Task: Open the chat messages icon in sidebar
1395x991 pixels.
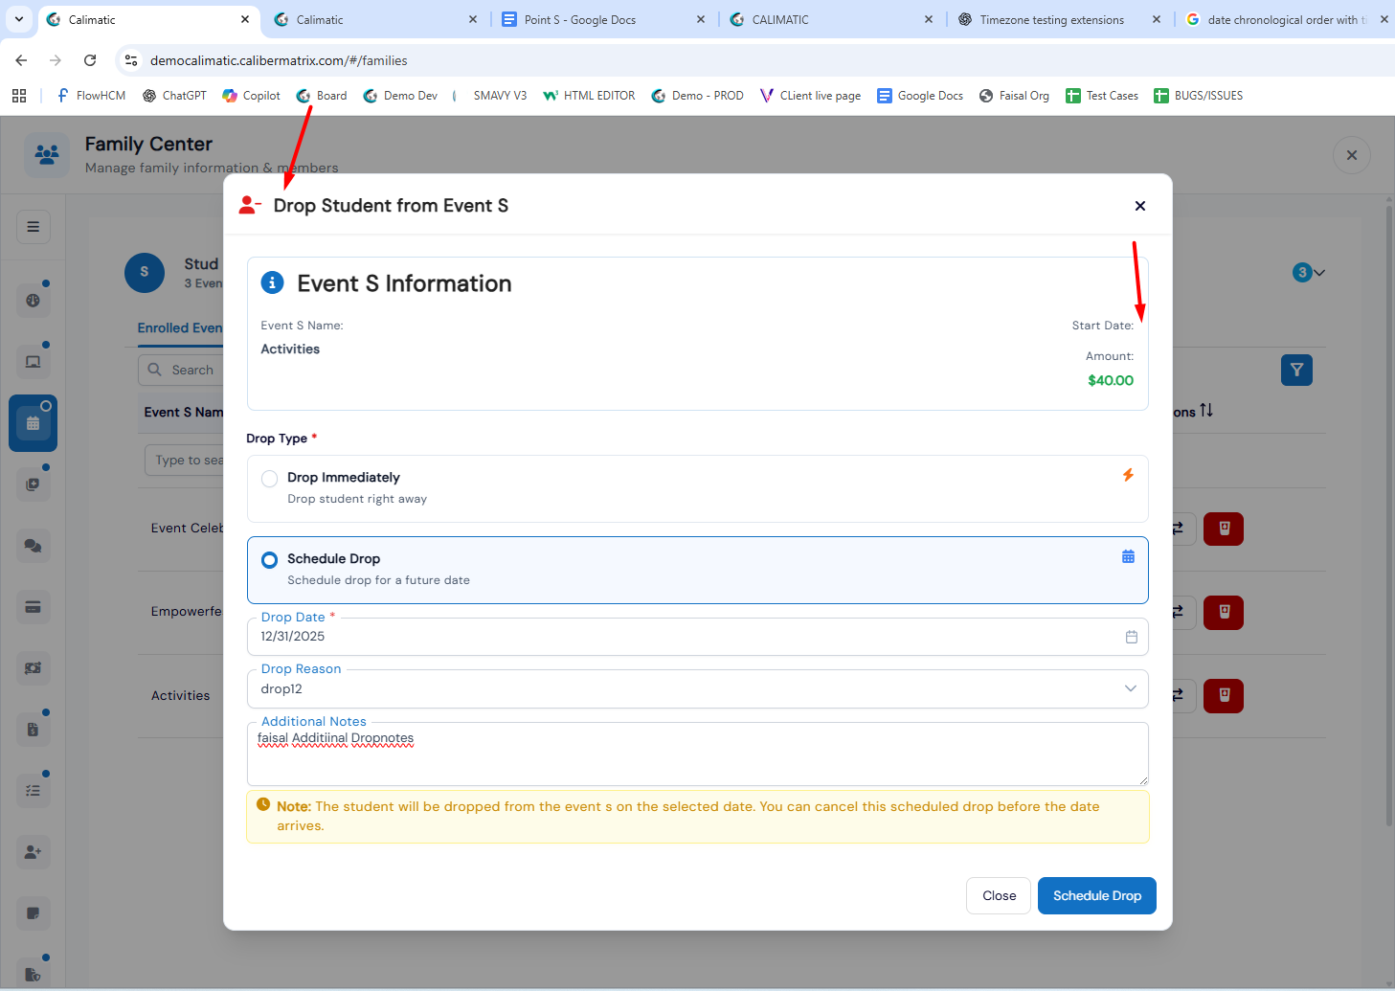Action: click(x=33, y=546)
